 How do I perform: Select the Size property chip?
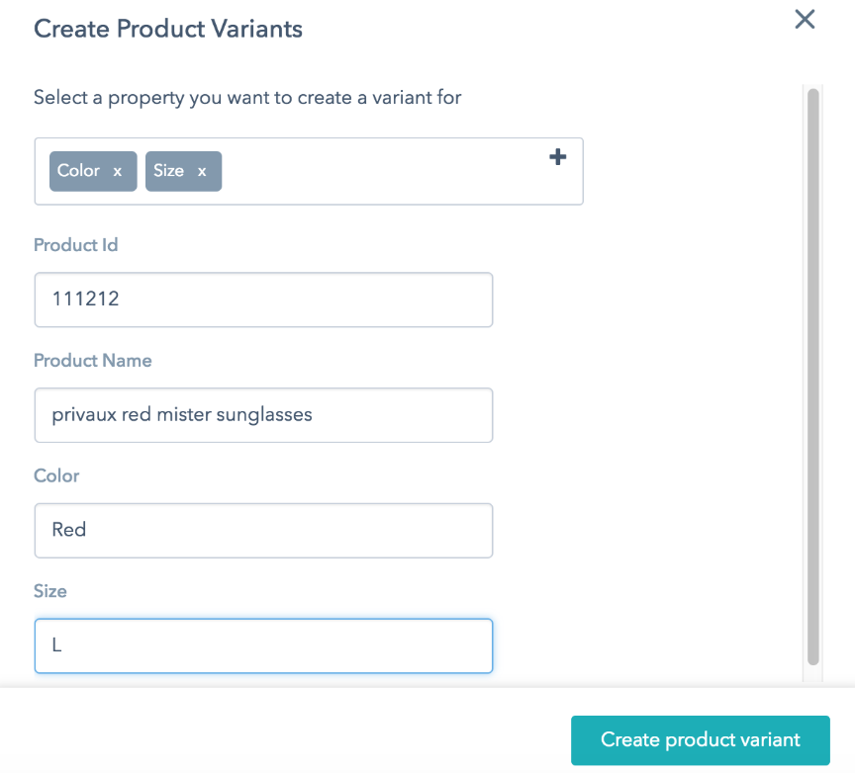(x=183, y=171)
